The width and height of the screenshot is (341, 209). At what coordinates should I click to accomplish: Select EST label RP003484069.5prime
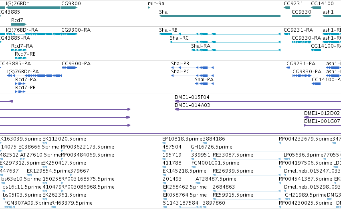[87, 155]
